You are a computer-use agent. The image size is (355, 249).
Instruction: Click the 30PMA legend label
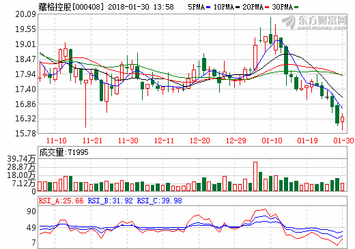click(x=282, y=8)
